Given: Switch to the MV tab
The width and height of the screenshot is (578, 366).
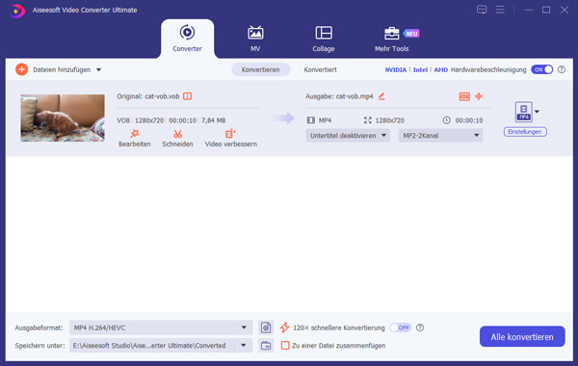Looking at the screenshot, I should click(255, 39).
